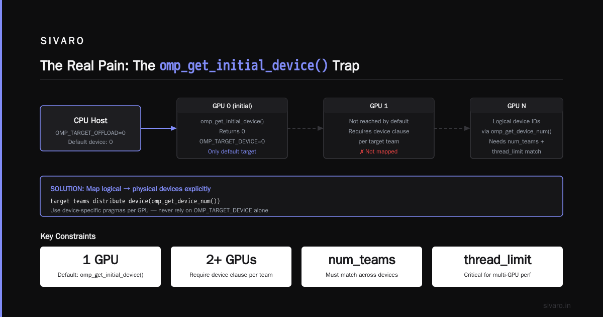Select the 'target teams distribute device' code line

pyautogui.click(x=135, y=201)
